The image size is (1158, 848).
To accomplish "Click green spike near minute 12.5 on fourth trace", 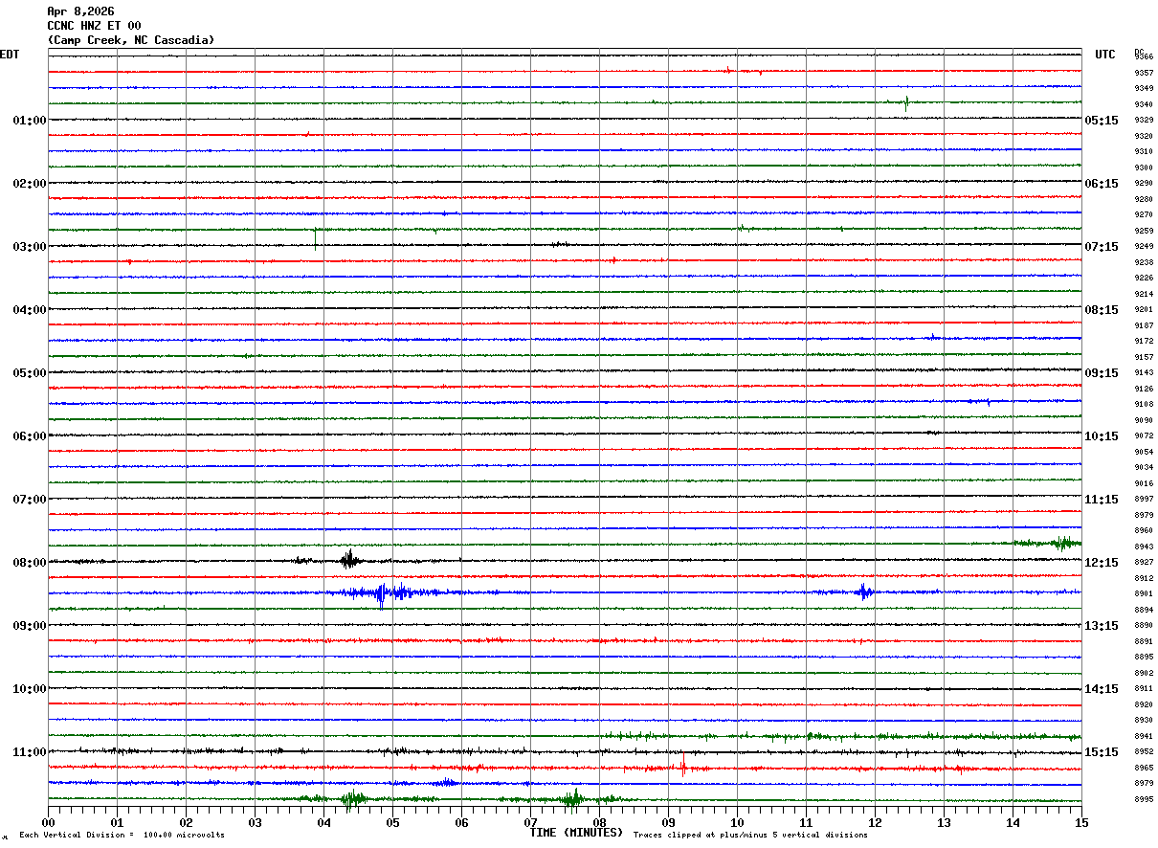I will (906, 103).
